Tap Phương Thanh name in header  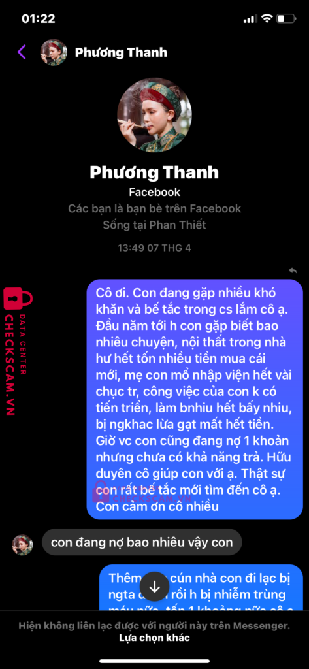(x=121, y=52)
